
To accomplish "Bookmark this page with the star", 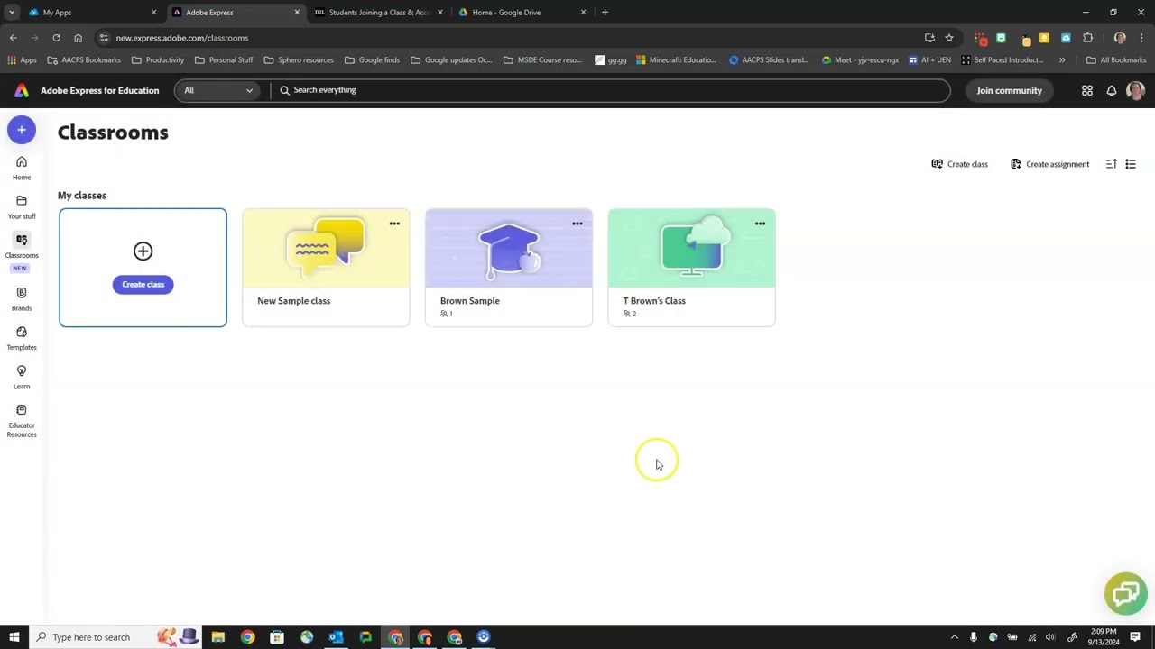I will click(x=949, y=38).
